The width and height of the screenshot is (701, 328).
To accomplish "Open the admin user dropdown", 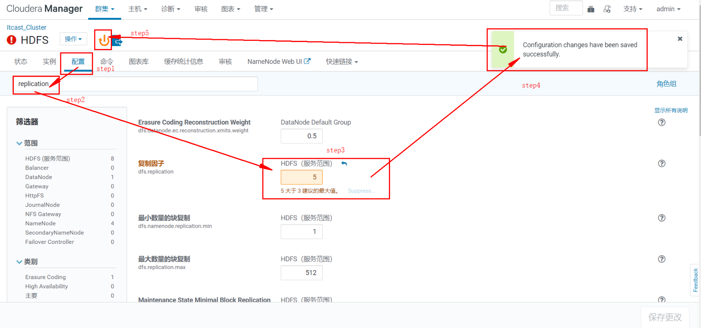I will (x=669, y=9).
